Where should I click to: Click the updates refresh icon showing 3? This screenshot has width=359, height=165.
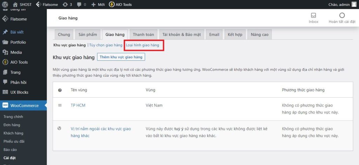[x=65, y=5]
